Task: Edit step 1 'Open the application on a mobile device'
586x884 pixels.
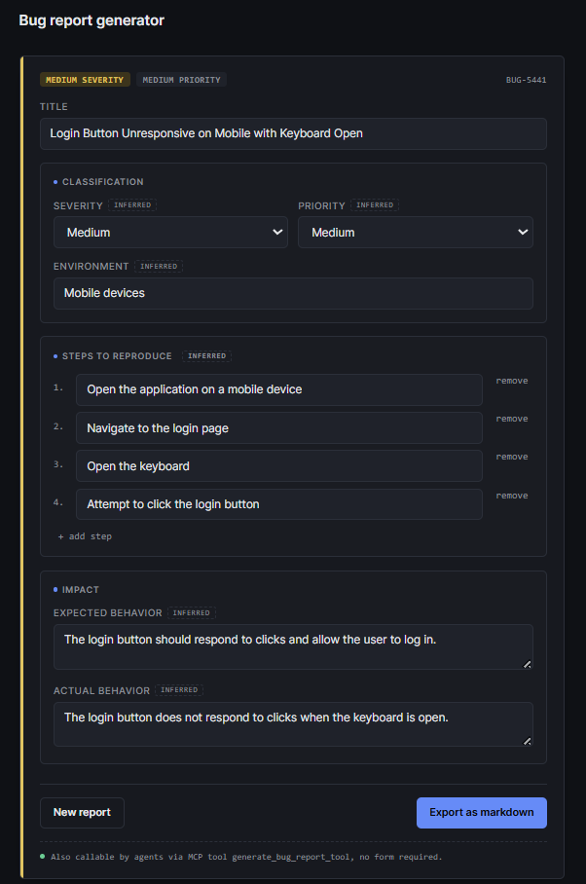Action: 279,389
